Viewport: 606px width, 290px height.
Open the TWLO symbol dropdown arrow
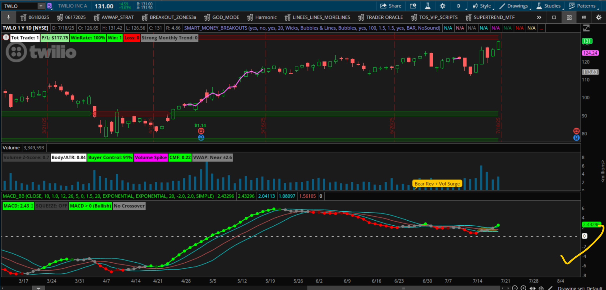pyautogui.click(x=41, y=6)
